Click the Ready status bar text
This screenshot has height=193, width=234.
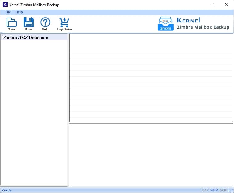click(x=6, y=190)
